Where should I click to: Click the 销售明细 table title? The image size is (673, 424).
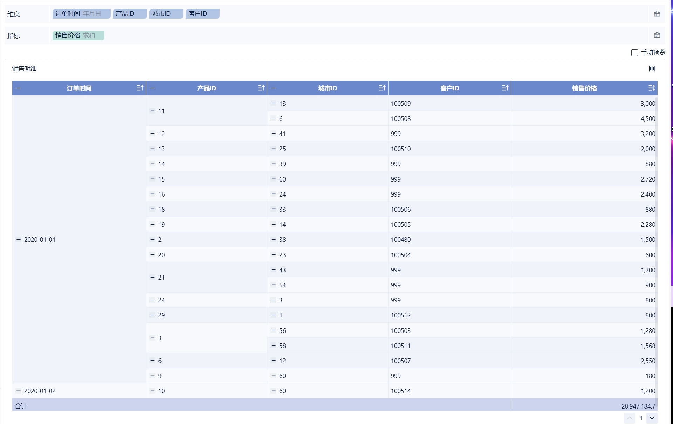pos(25,68)
